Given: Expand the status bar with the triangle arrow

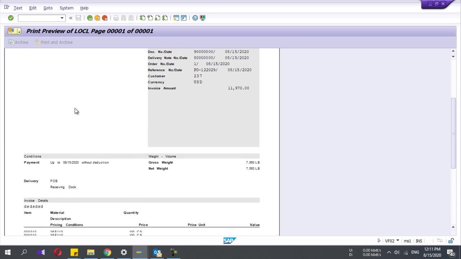Looking at the screenshot, I should point(379,241).
